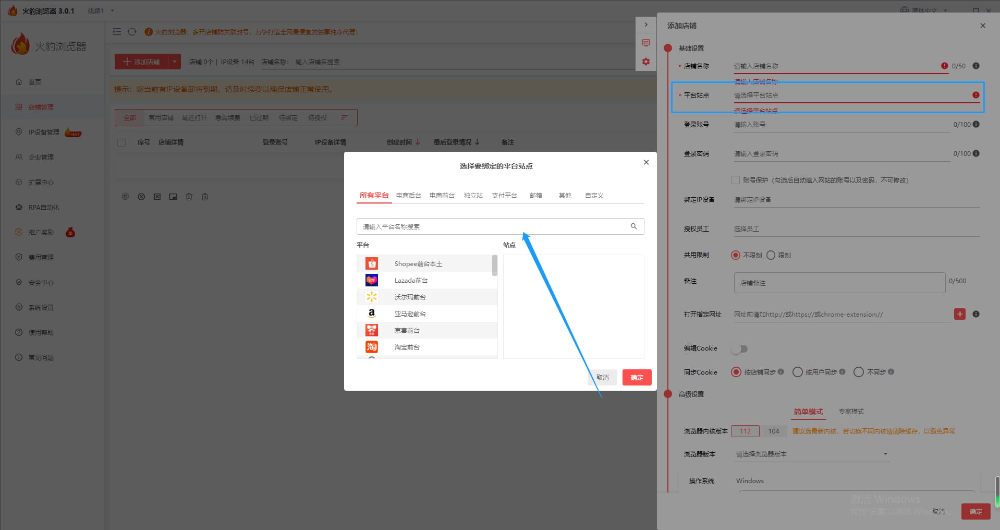Switch to the 电商后台 tab in the dialog
Image resolution: width=1000 pixels, height=530 pixels.
coord(408,195)
